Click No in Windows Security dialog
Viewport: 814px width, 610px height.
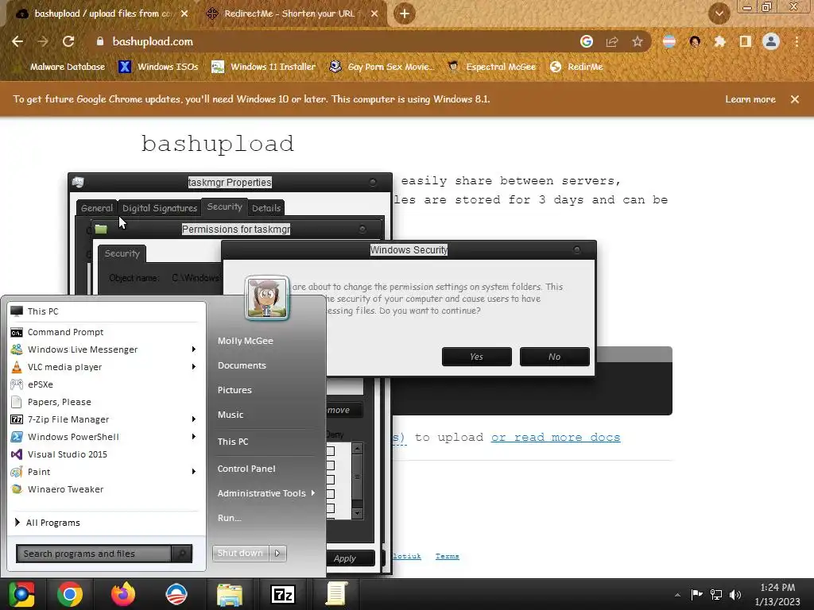(554, 357)
